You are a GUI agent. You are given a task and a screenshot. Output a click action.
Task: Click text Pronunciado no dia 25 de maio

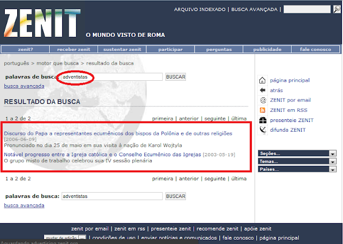click(93, 145)
